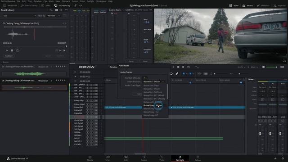Viewport: 288px width, 162px height.
Task: Open the Metadata panel
Action: pyautogui.click(x=263, y=6)
